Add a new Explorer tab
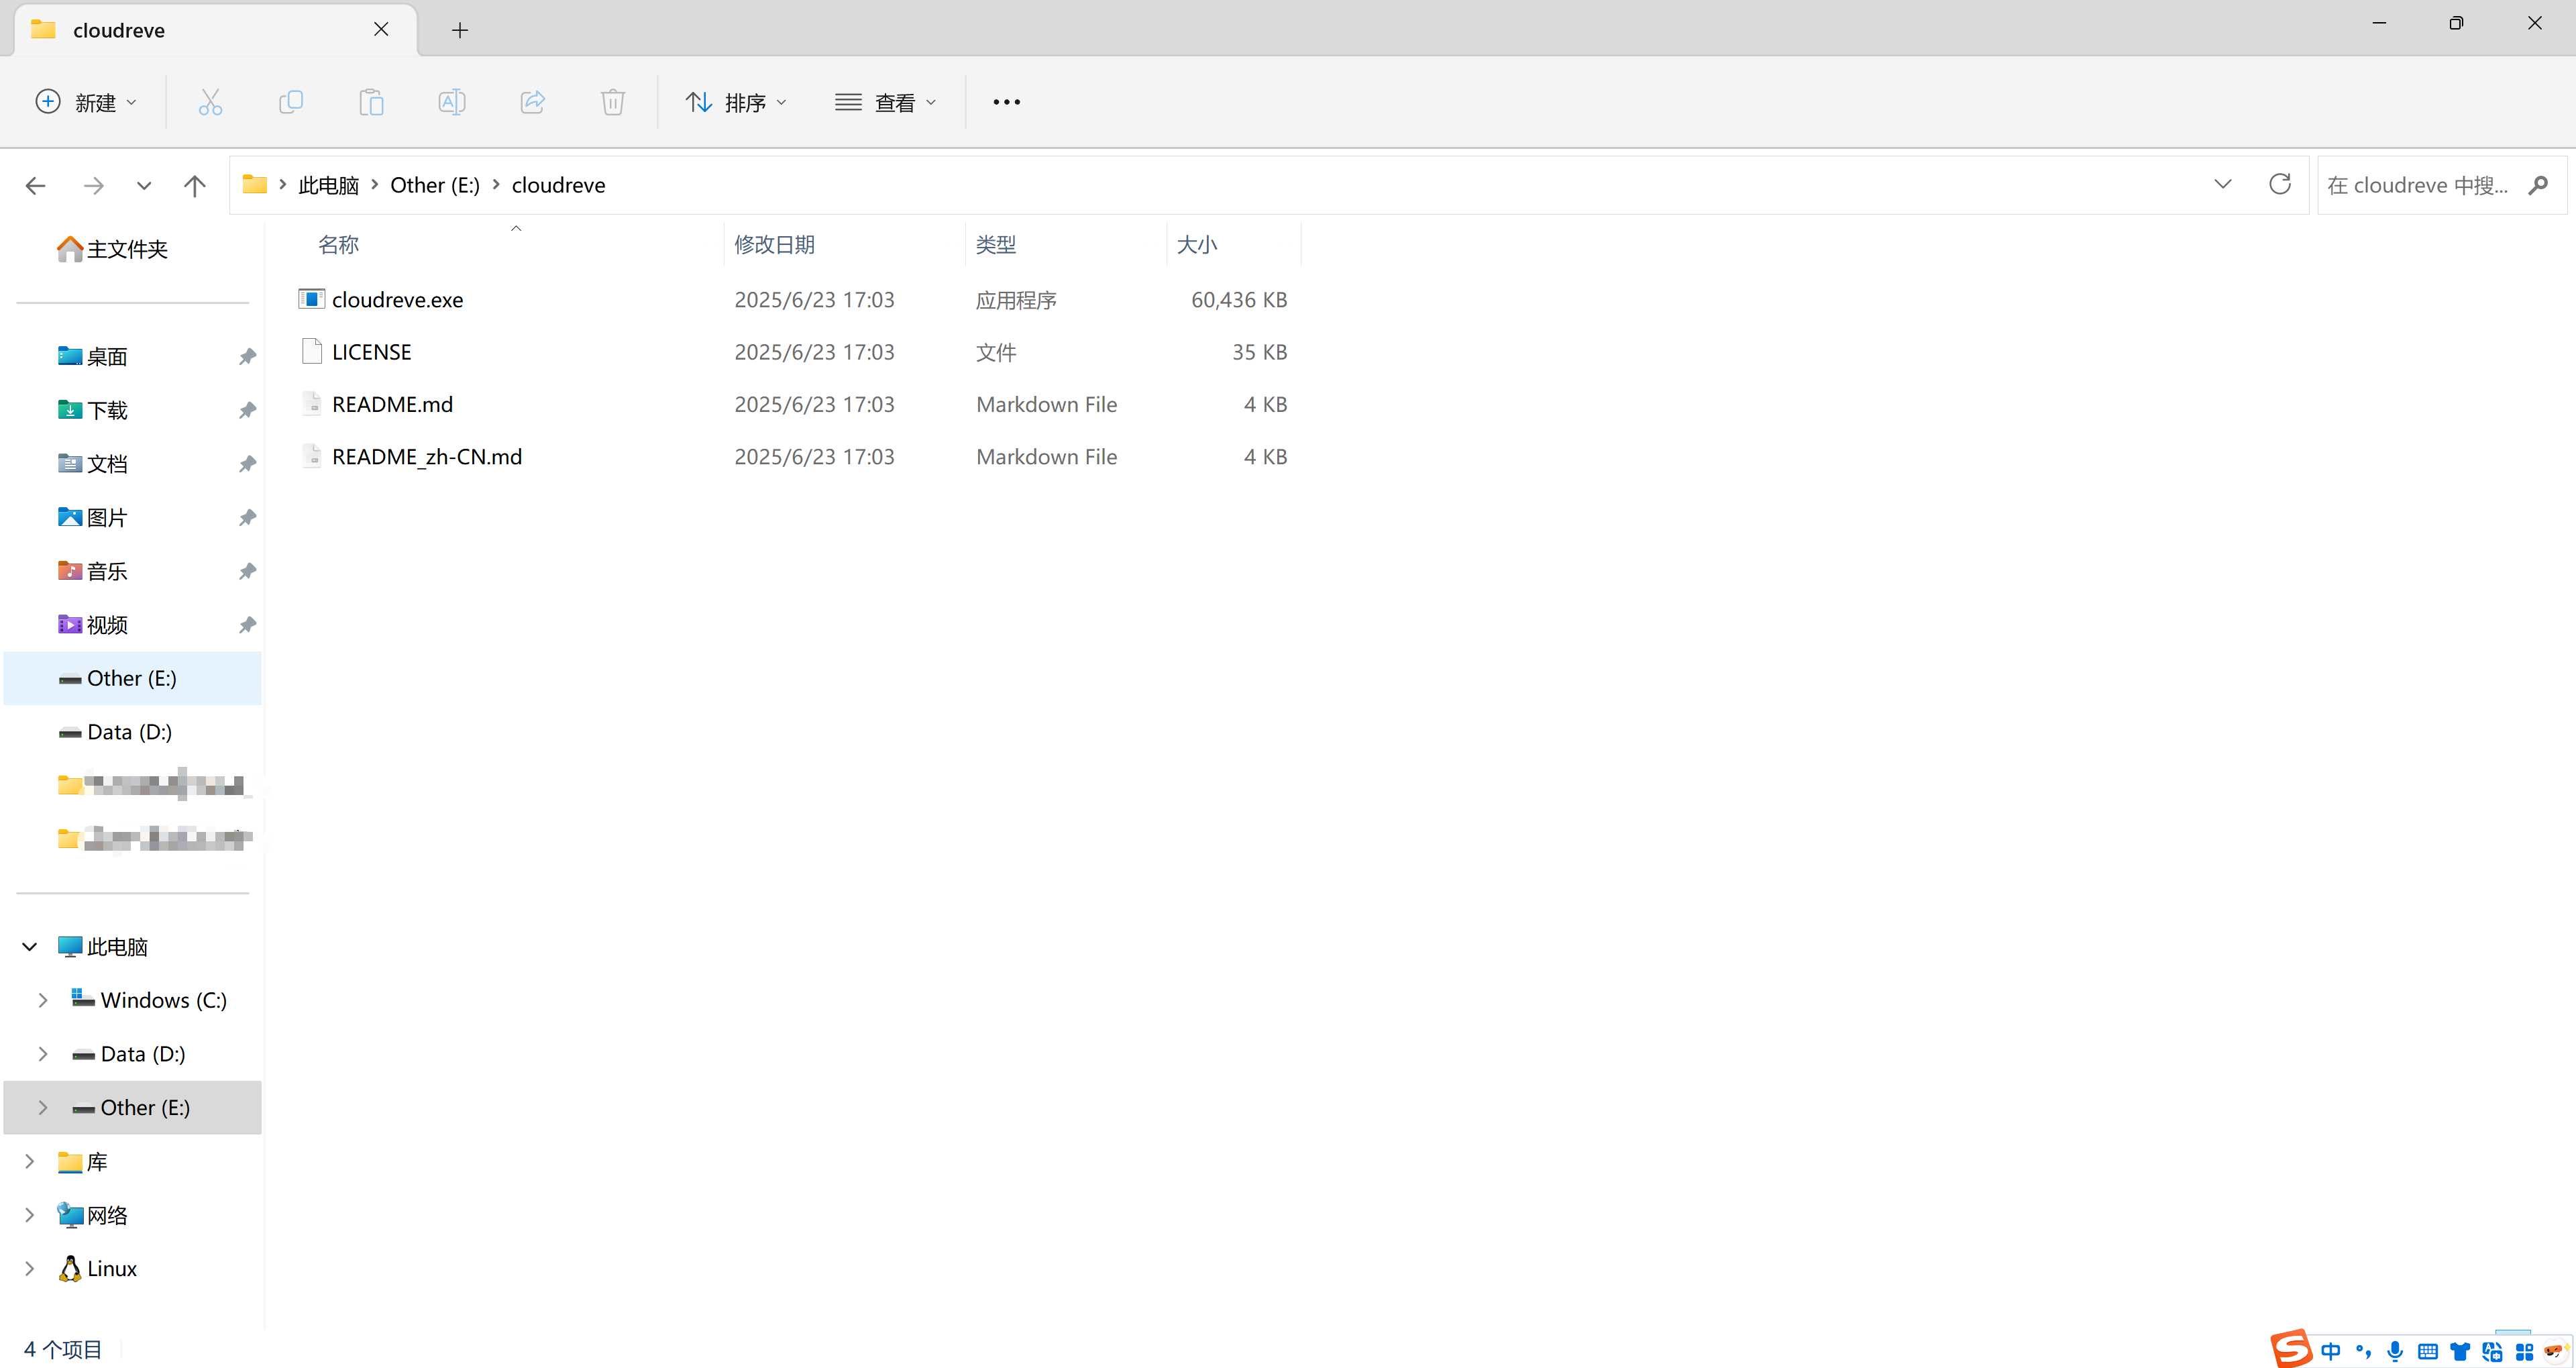The width and height of the screenshot is (2576, 1368). (460, 30)
